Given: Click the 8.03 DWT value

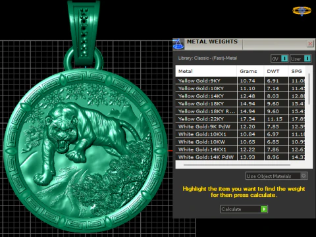Looking at the screenshot, I should 273,96.
